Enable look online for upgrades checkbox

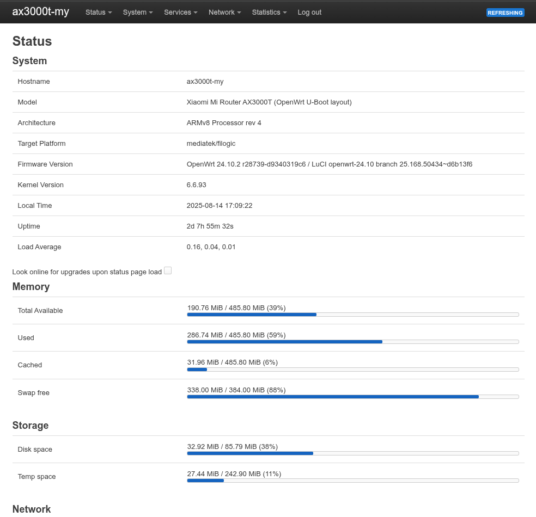click(168, 270)
